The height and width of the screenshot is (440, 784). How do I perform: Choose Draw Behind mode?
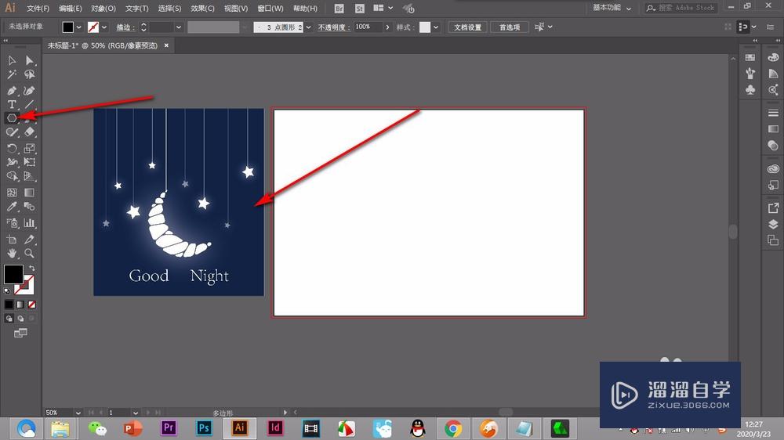(x=20, y=318)
